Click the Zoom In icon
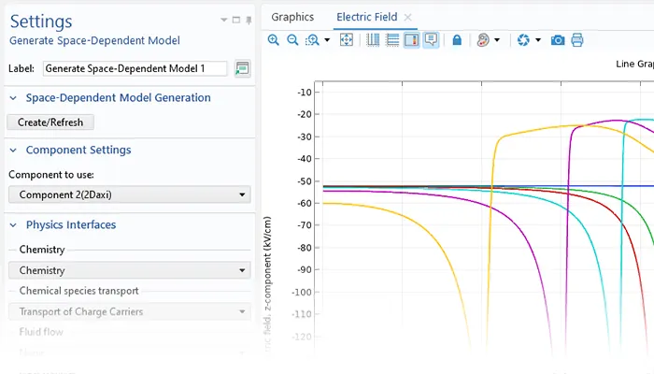Viewport: 654px width, 374px height. tap(273, 40)
